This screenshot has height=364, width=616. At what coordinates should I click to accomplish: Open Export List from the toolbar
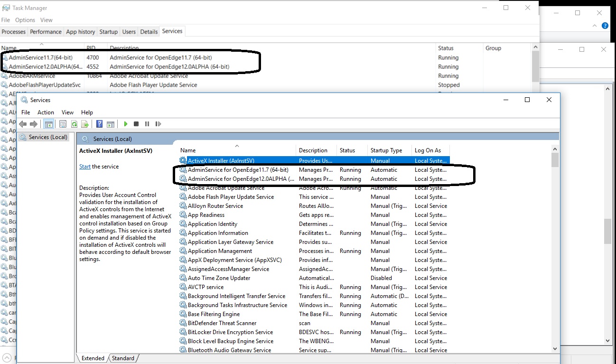pos(85,124)
